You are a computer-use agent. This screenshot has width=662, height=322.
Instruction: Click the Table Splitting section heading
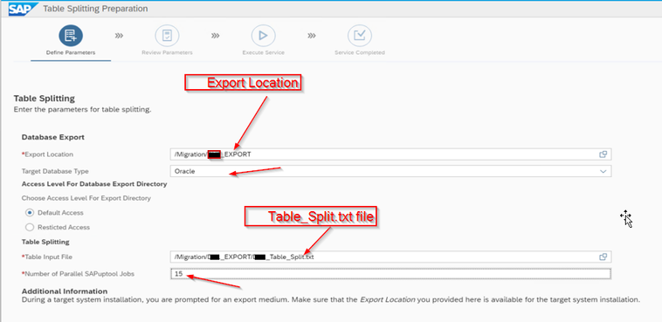[x=45, y=99]
